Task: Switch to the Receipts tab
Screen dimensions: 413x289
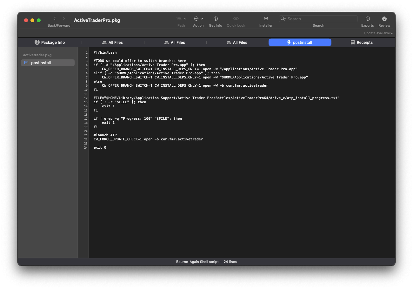Action: [362, 42]
